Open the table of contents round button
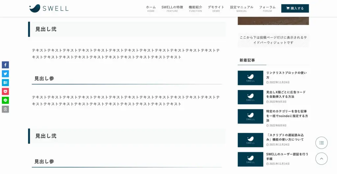Viewport: 337px width, 174px height. click(x=321, y=143)
